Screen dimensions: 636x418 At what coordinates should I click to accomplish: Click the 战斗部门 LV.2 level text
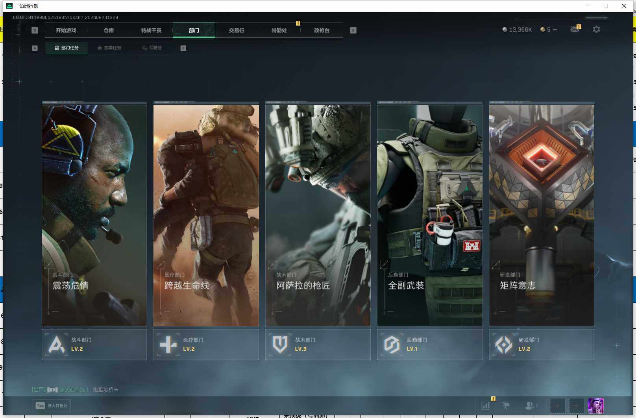tap(77, 349)
